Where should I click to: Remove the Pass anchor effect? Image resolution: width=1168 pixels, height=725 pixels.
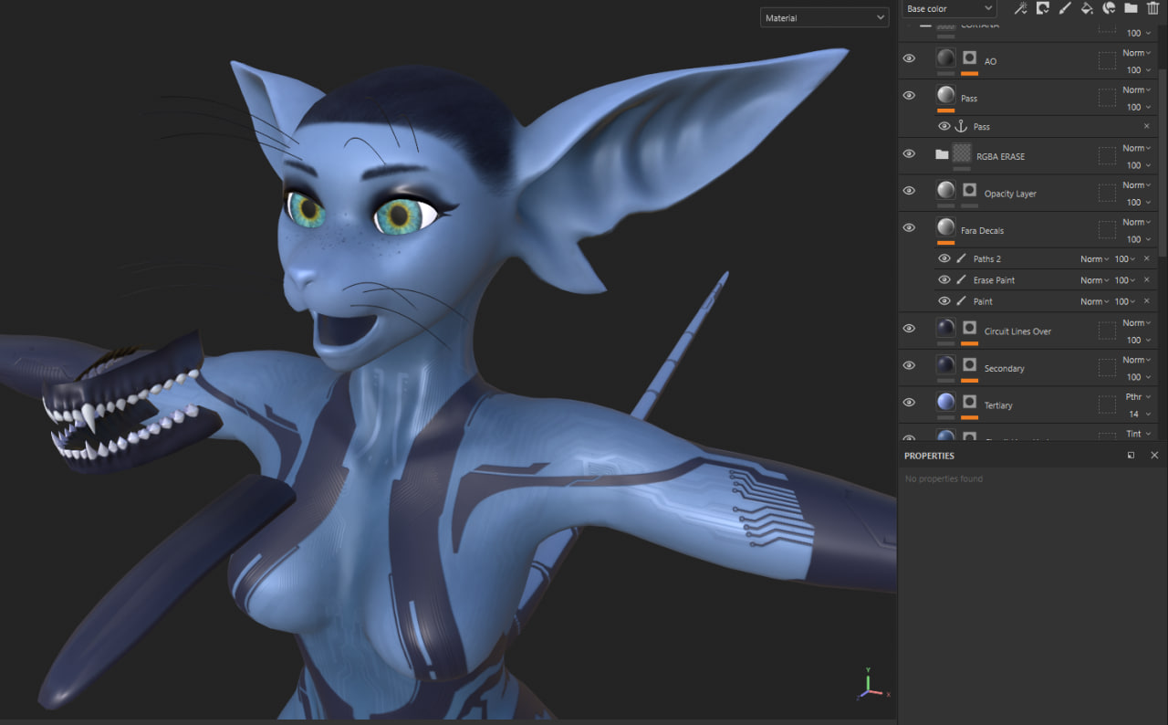coord(1147,126)
